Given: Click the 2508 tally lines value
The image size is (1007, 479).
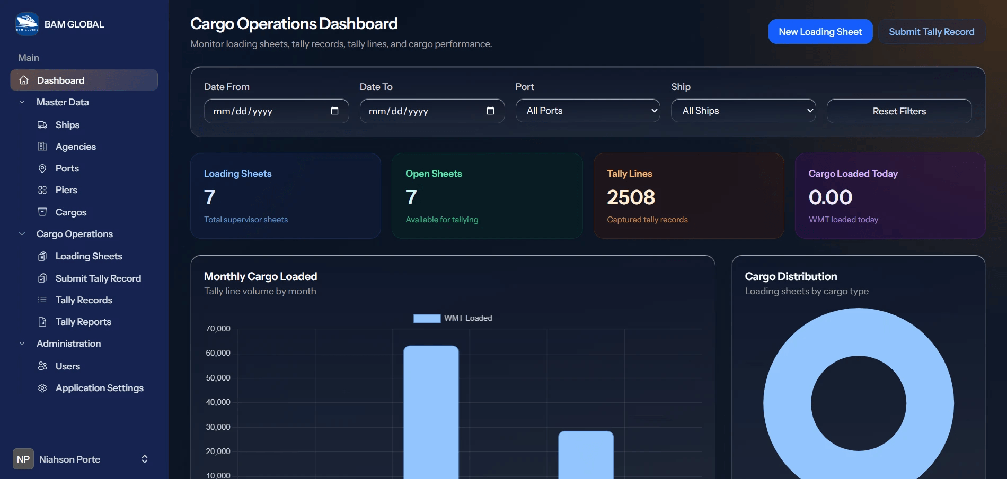Looking at the screenshot, I should pos(631,197).
